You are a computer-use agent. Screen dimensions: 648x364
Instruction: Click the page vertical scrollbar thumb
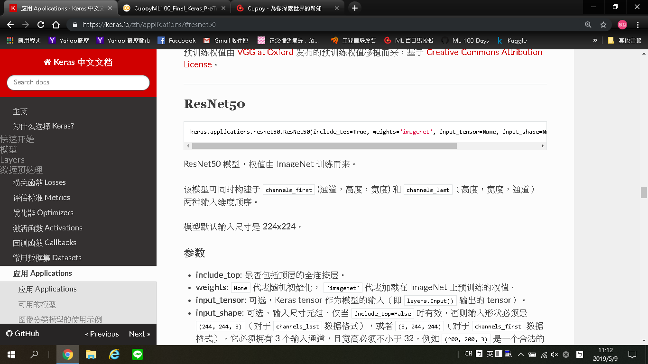tap(644, 192)
